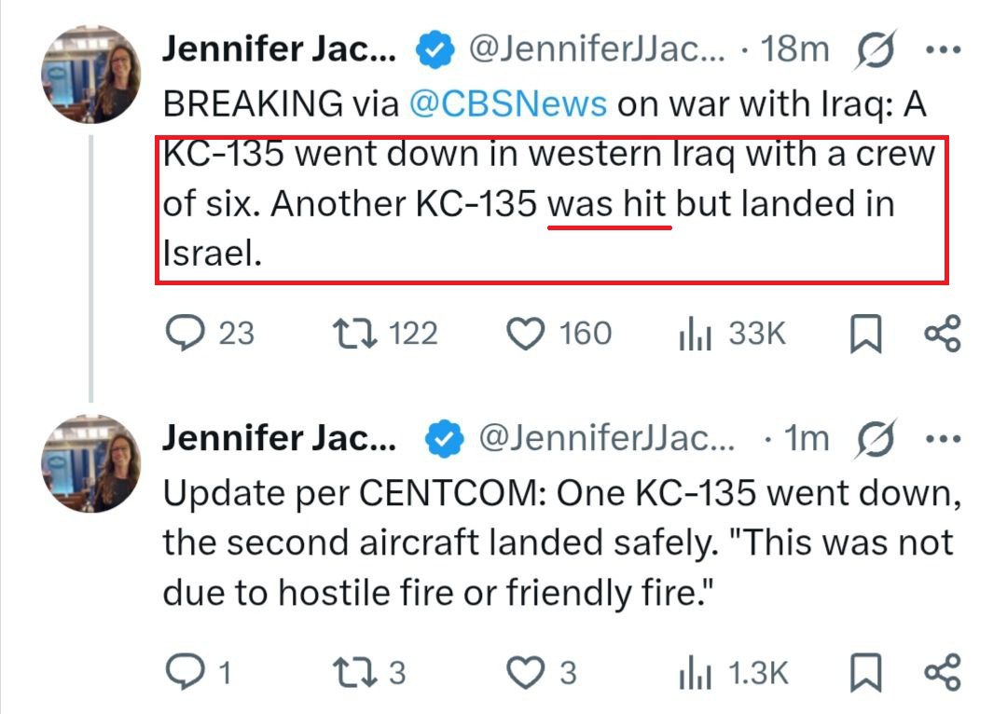Screen dimensions: 1007x714
Task: Open more options on the 1m tweet
Action: click(x=944, y=439)
